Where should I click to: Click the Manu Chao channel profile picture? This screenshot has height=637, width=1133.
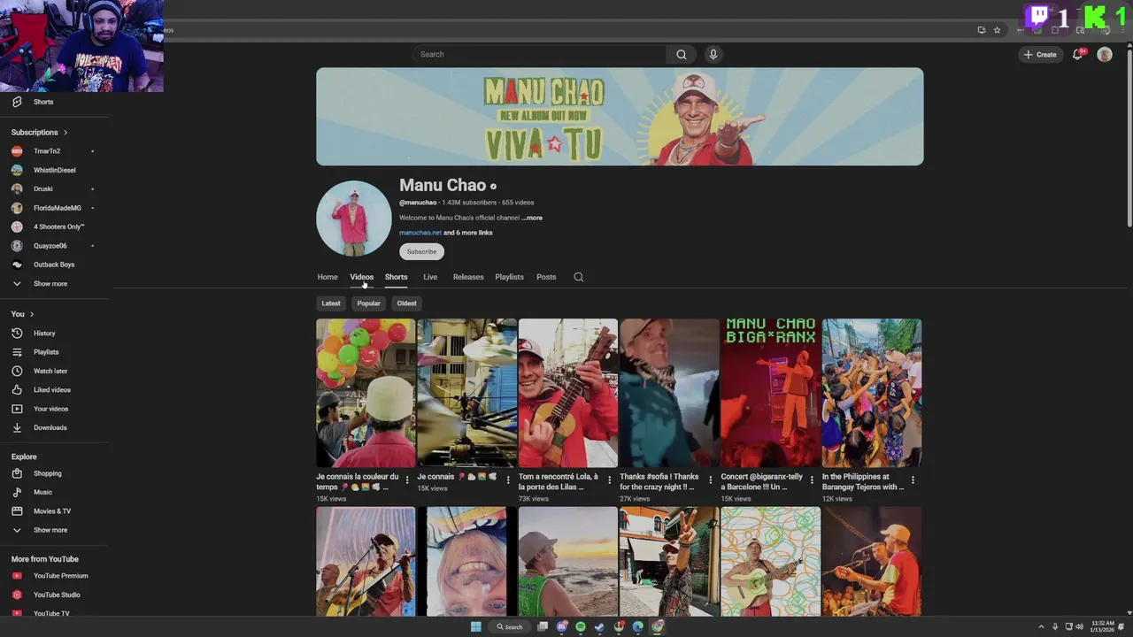(x=354, y=219)
